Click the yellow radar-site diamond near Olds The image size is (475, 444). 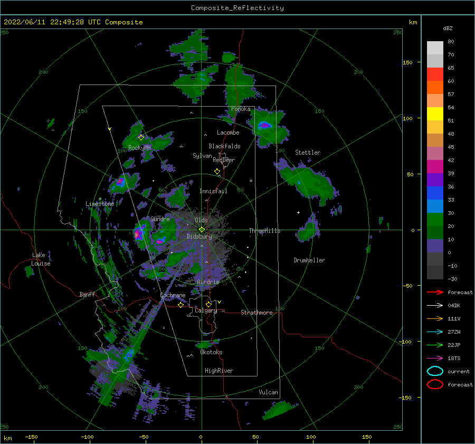(x=202, y=230)
